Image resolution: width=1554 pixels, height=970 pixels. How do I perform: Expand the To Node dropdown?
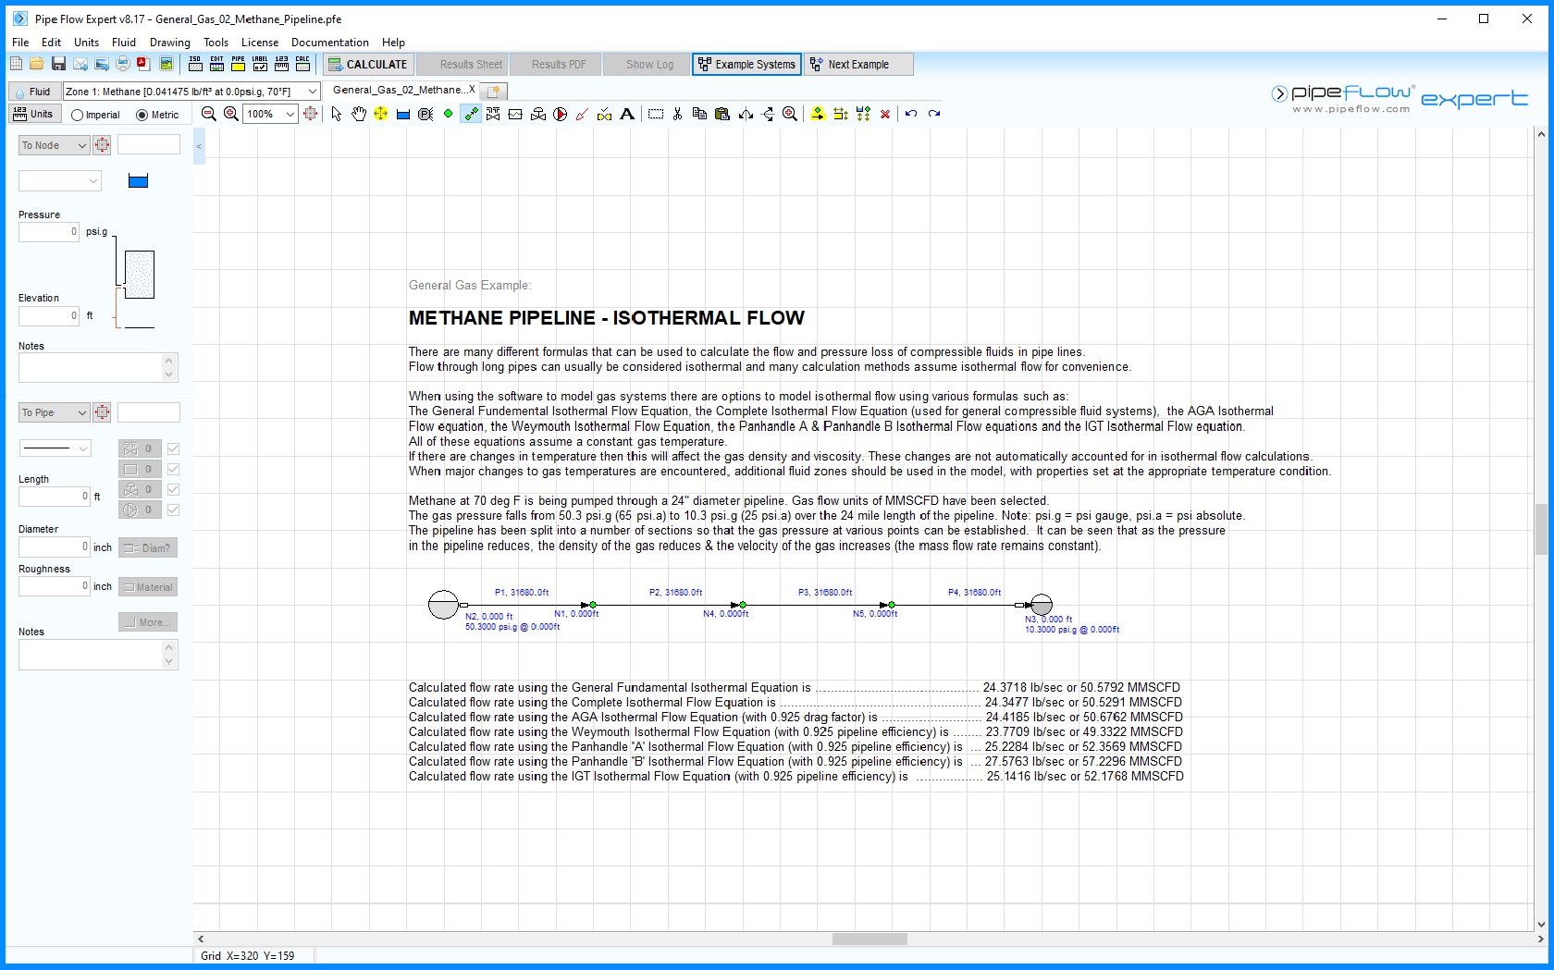pyautogui.click(x=54, y=145)
